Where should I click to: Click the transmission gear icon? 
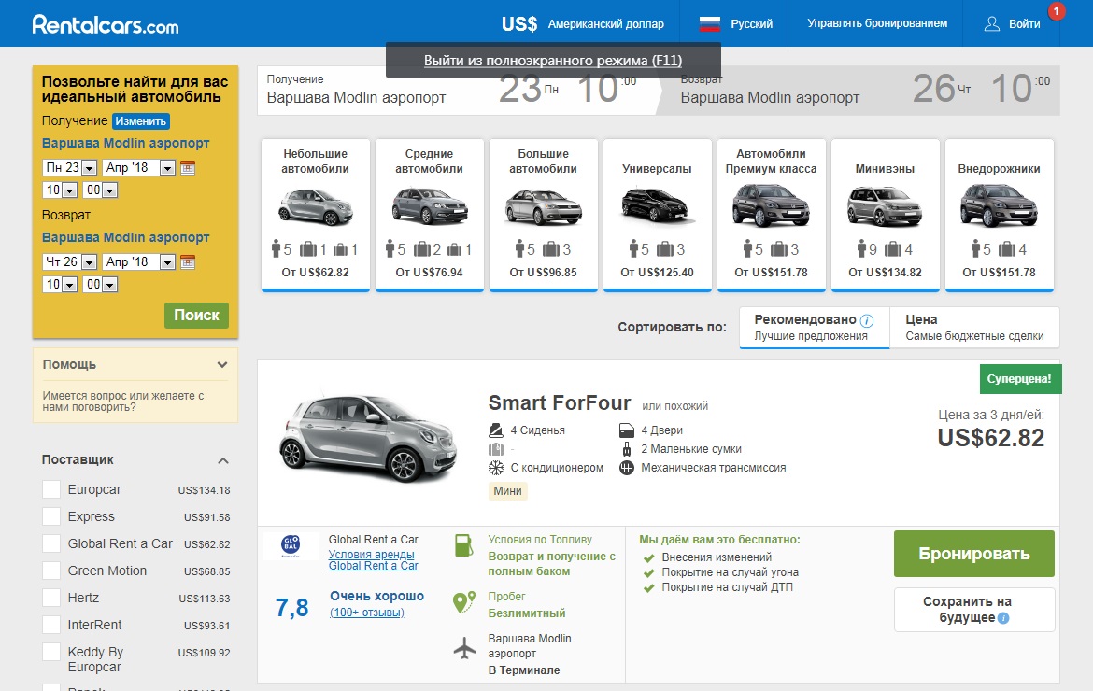[x=627, y=468]
